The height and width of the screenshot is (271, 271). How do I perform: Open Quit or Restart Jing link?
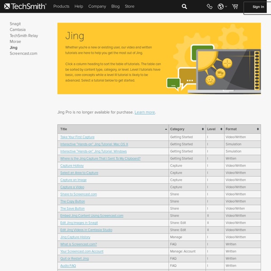[75, 258]
